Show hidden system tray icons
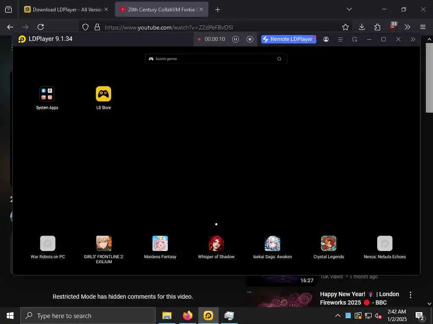The width and height of the screenshot is (433, 324). 338,316
